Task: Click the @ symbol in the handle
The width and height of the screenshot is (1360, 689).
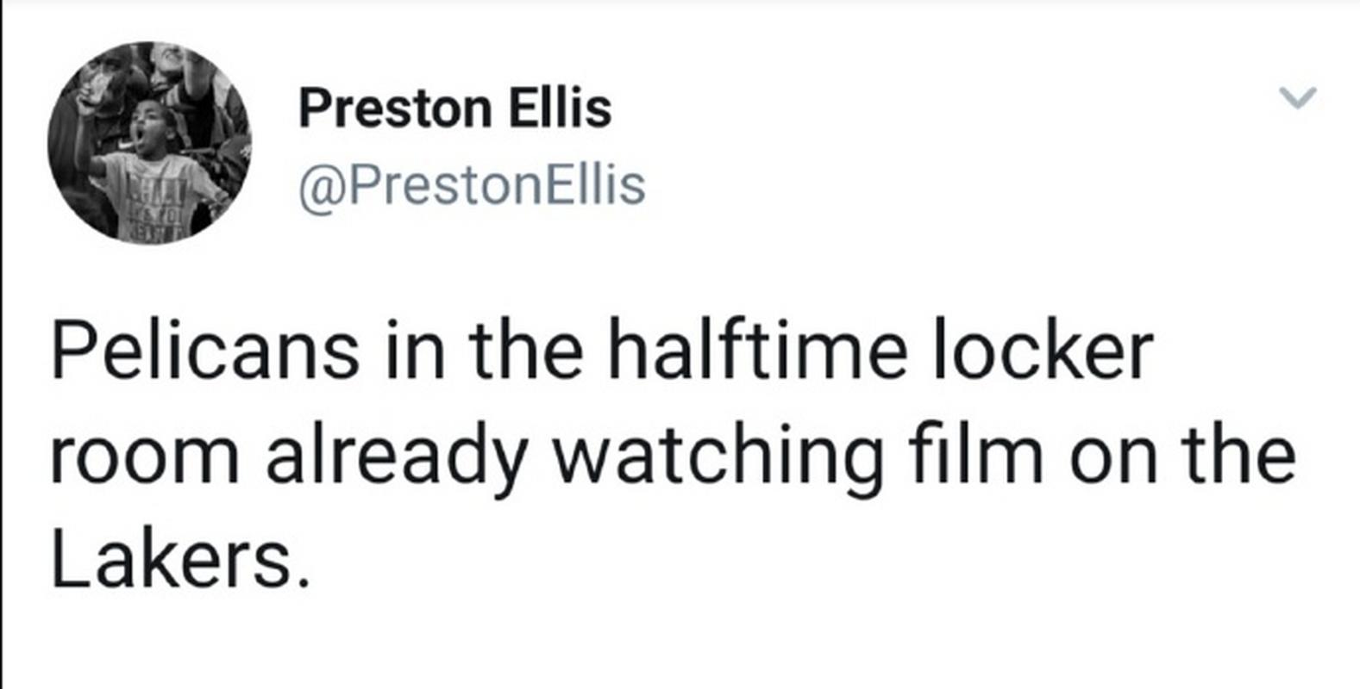Action: [x=316, y=186]
